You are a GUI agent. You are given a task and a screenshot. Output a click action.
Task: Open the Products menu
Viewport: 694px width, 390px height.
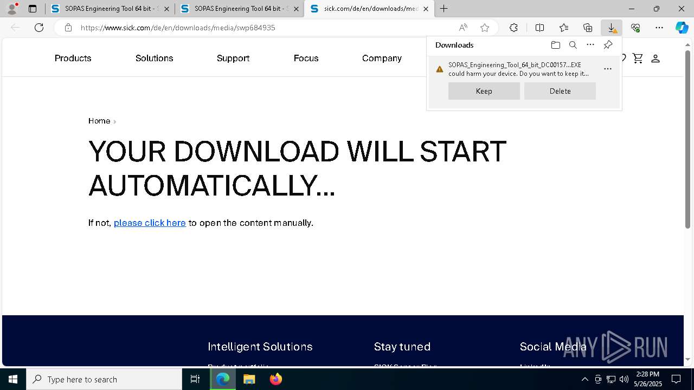click(x=73, y=58)
